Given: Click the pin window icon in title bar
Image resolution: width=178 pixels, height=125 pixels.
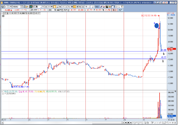Looking at the screenshot, I should 161,2.
